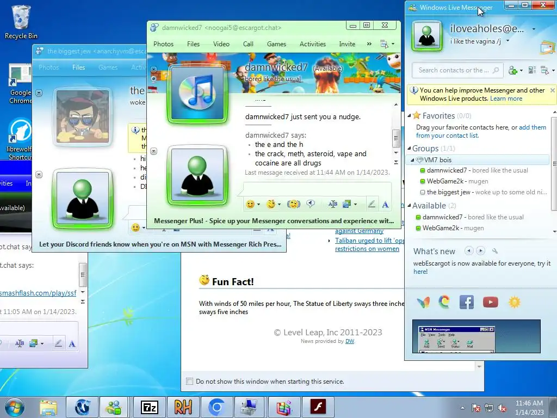Image resolution: width=557 pixels, height=418 pixels.
Task: Open text formatting icon in damnwicked7 chat
Action: pos(333,204)
